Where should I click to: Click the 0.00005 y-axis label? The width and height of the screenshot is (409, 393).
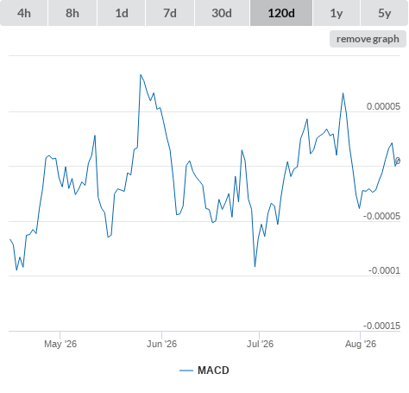point(383,106)
